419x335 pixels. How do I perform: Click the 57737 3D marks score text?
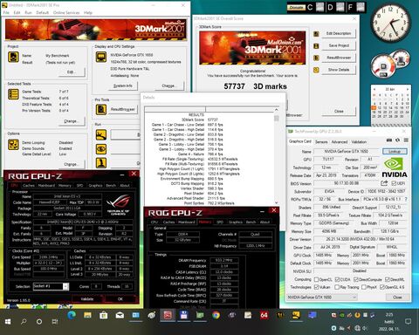tap(255, 86)
